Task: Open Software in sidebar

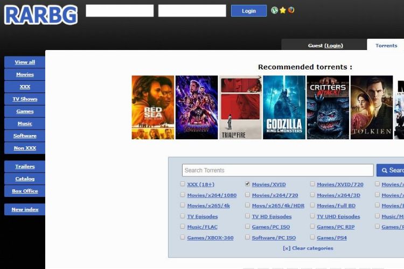Action: [x=25, y=136]
